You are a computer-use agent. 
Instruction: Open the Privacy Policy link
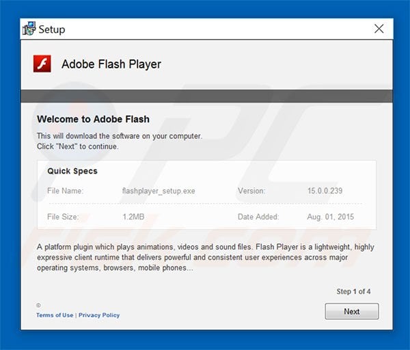click(99, 315)
